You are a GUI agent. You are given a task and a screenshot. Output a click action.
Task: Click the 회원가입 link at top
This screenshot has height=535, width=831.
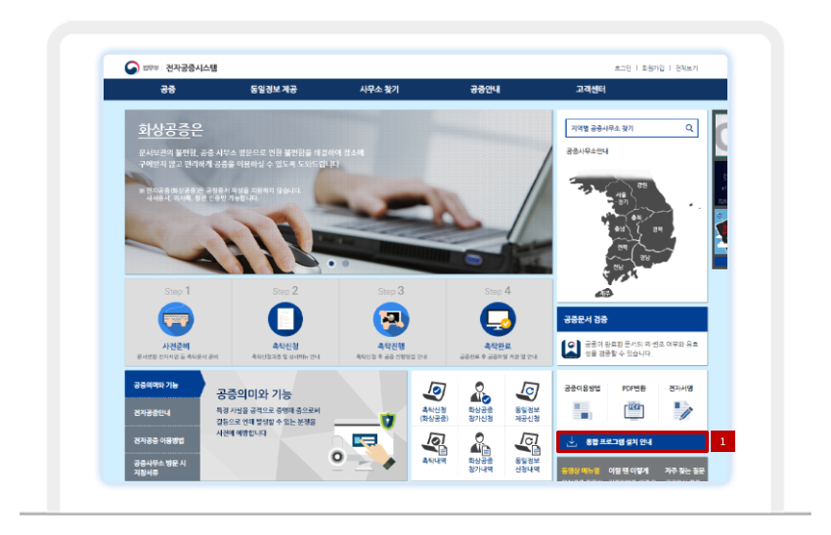click(x=653, y=68)
